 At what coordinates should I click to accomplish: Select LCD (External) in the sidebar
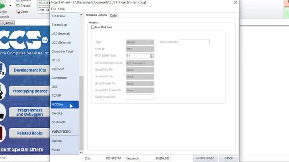click(65, 42)
